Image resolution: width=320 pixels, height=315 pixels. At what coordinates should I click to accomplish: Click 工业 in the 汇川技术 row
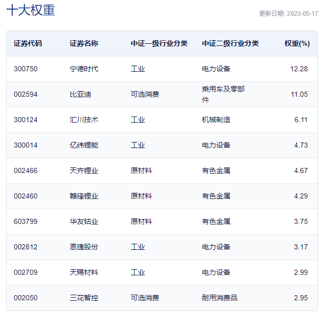tap(138, 120)
